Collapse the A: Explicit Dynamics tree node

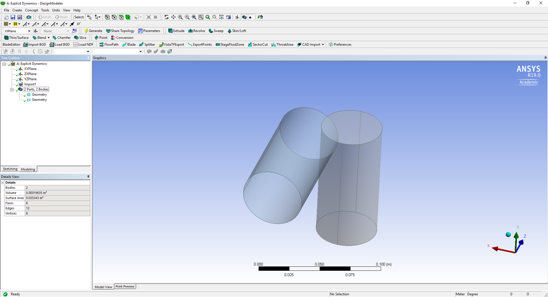[x=4, y=64]
